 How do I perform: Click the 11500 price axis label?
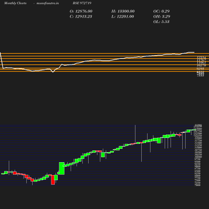click(x=198, y=143)
